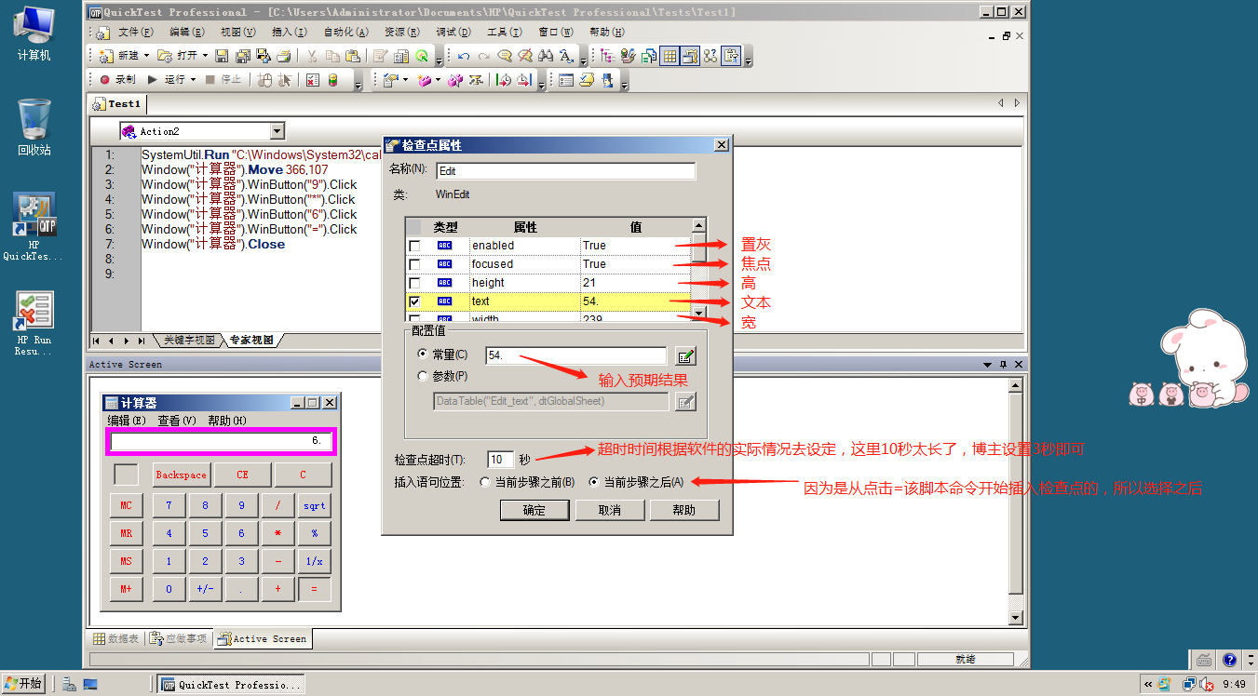Viewport: 1258px width, 696px height.
Task: Click sqrt button in Active Screen calculator
Action: click(x=314, y=506)
